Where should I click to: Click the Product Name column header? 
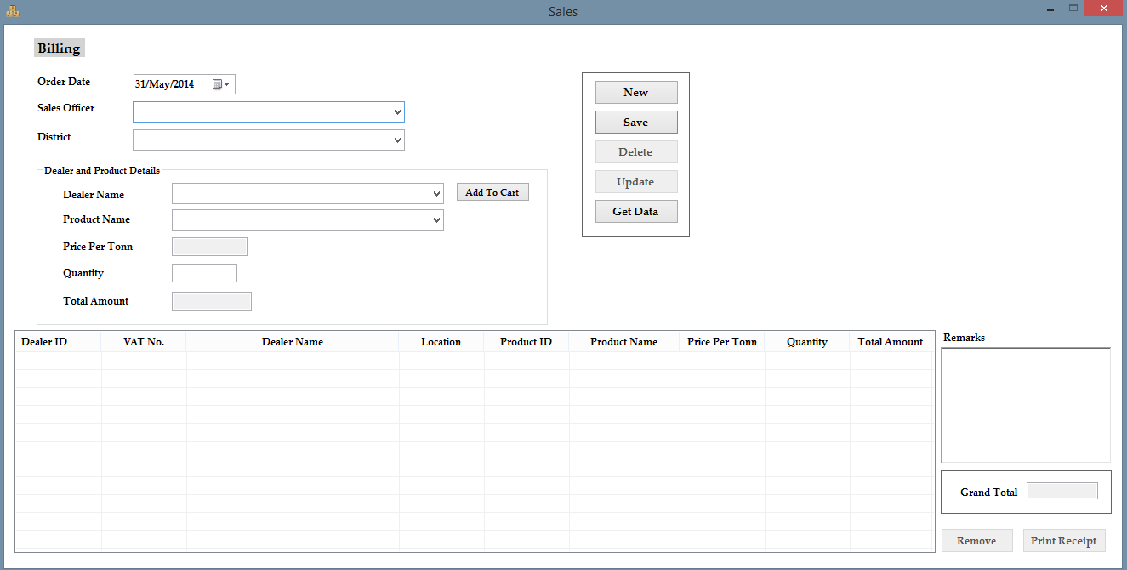[624, 342]
